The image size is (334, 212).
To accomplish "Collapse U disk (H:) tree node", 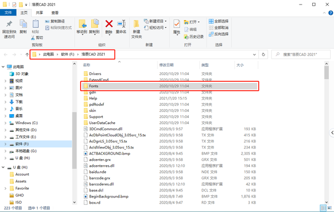I will coord(3,167).
